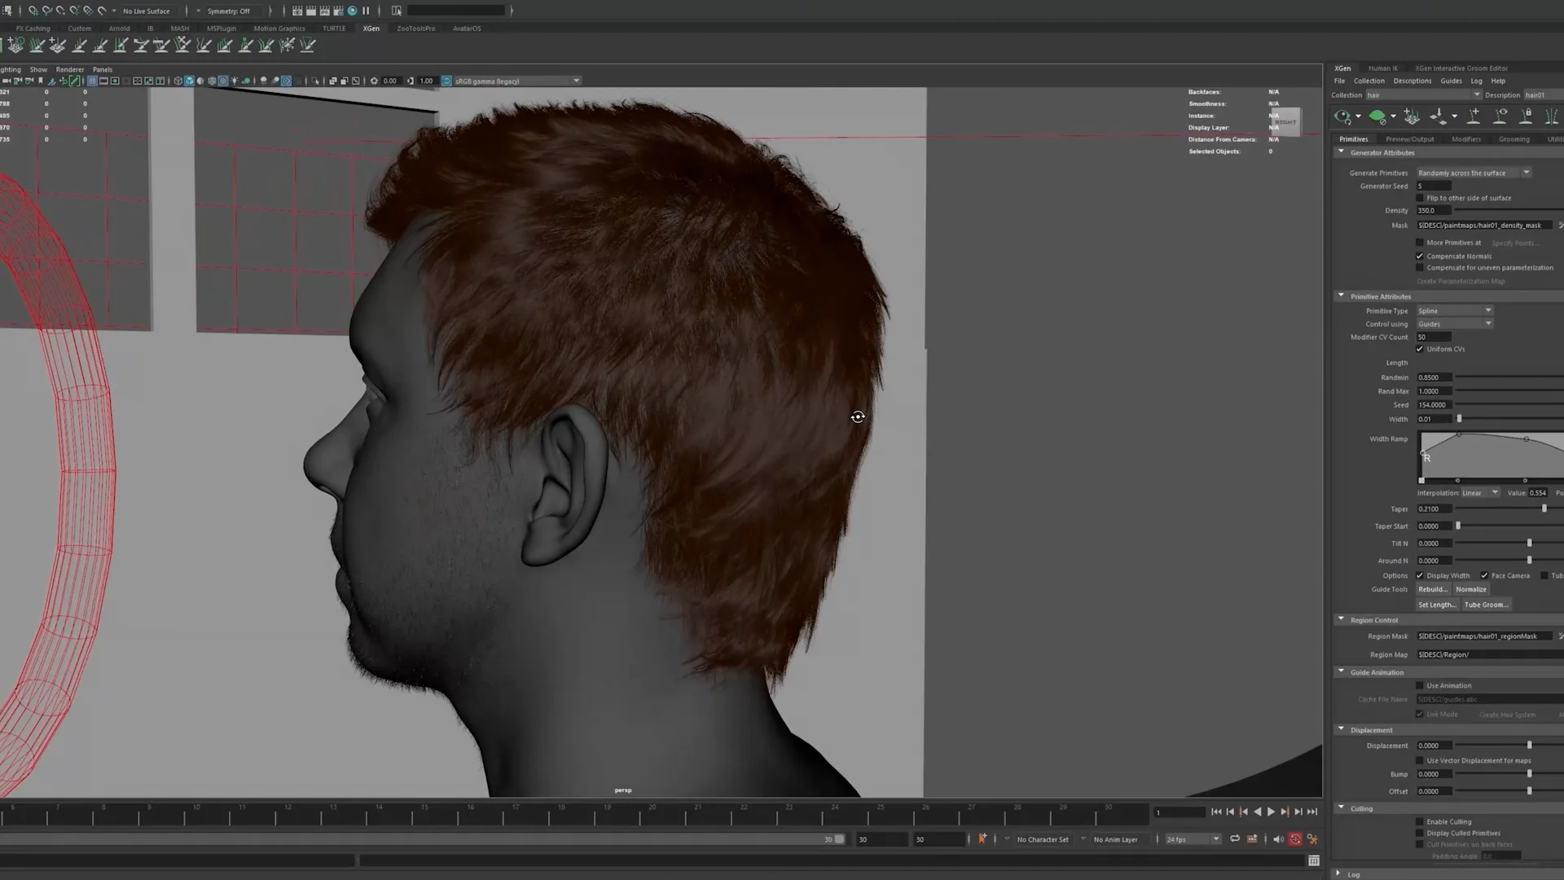Go to start of playback range

click(x=1216, y=812)
